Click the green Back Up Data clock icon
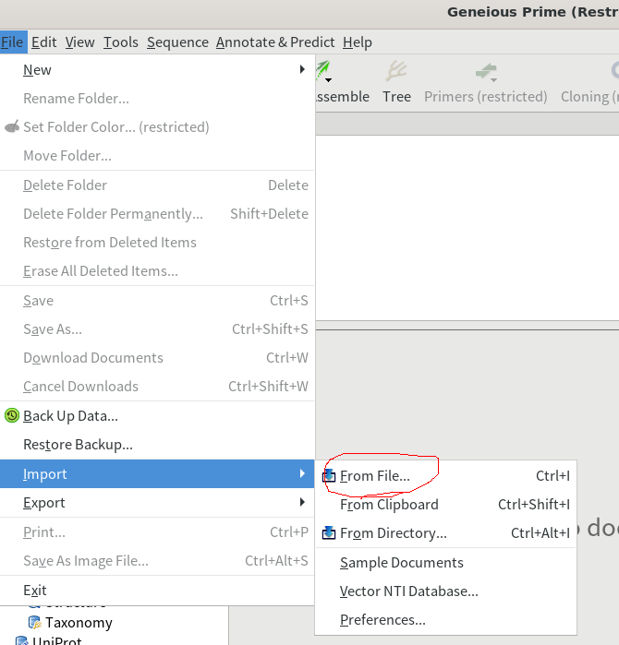The width and height of the screenshot is (619, 645). 12,415
